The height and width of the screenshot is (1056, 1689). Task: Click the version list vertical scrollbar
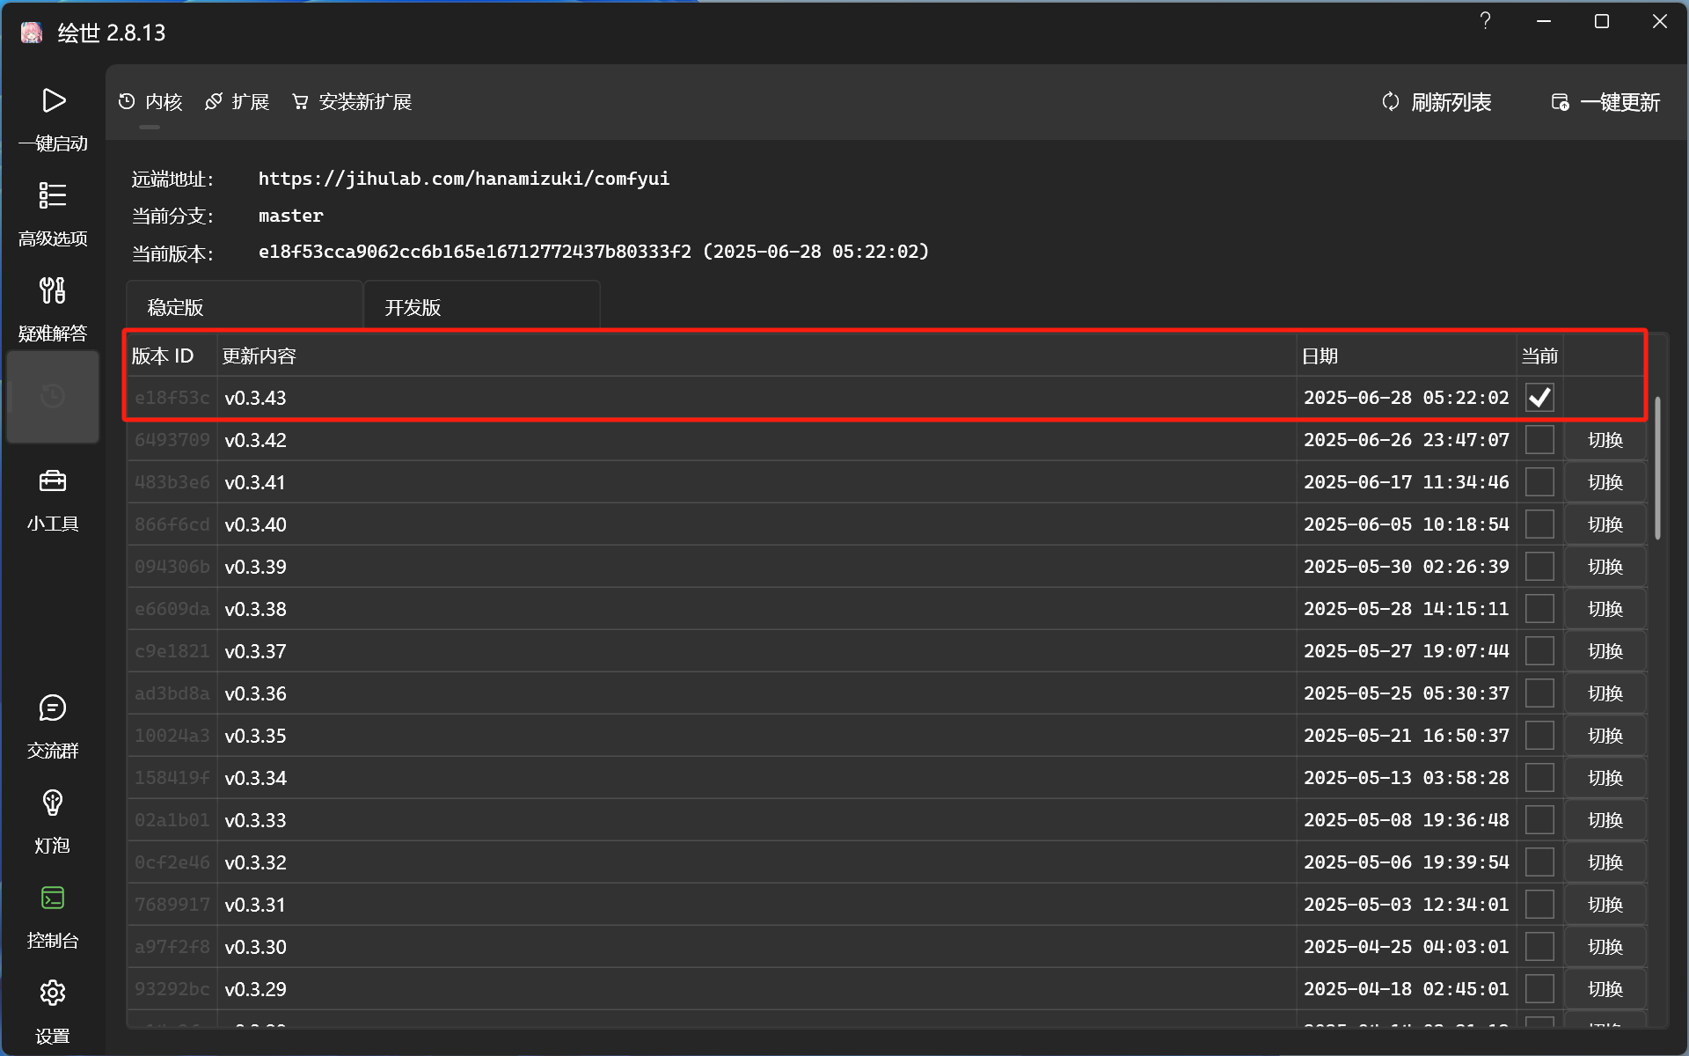click(x=1657, y=468)
